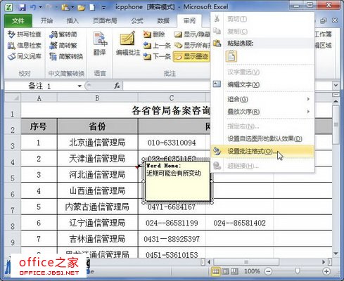
Task: Click the New blank document icon
Action: pyautogui.click(x=92, y=8)
